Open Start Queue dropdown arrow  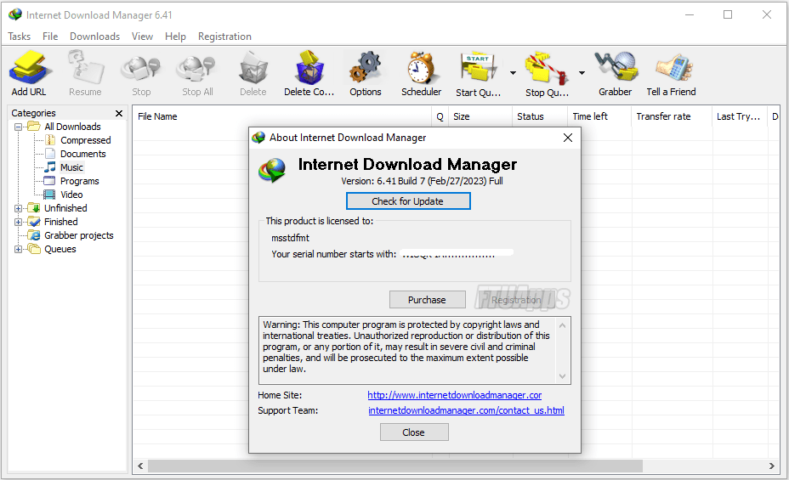(513, 73)
